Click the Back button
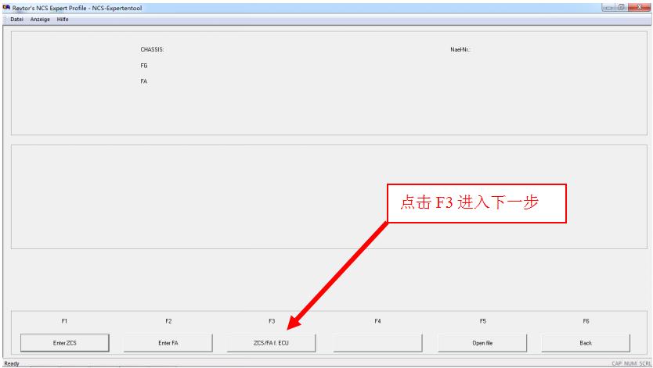The image size is (653, 368). tap(586, 342)
